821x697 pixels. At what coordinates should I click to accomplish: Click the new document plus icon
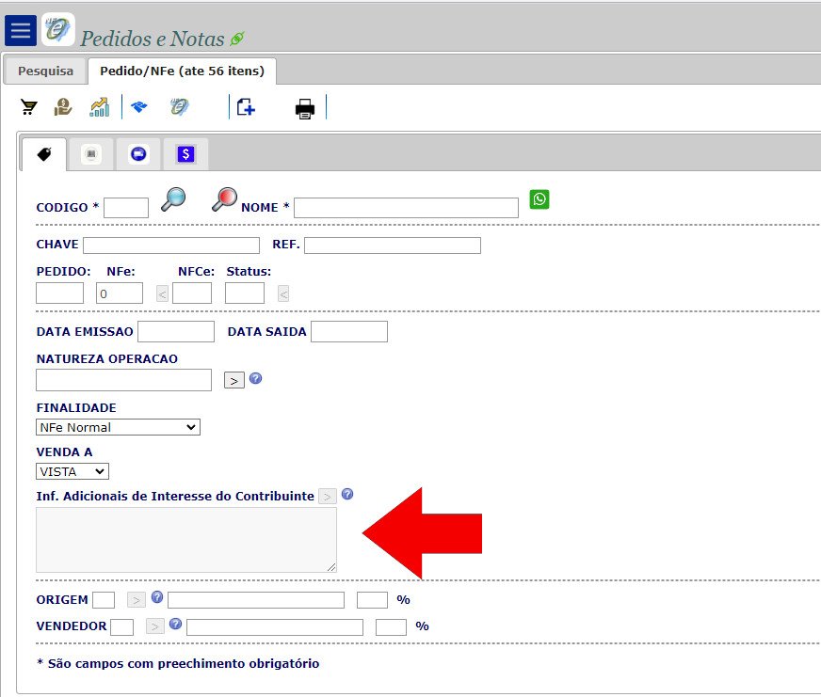coord(246,107)
